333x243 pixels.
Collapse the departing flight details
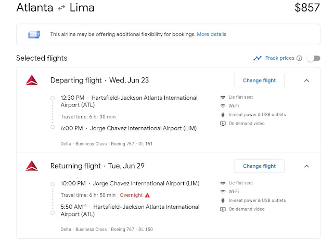306,80
